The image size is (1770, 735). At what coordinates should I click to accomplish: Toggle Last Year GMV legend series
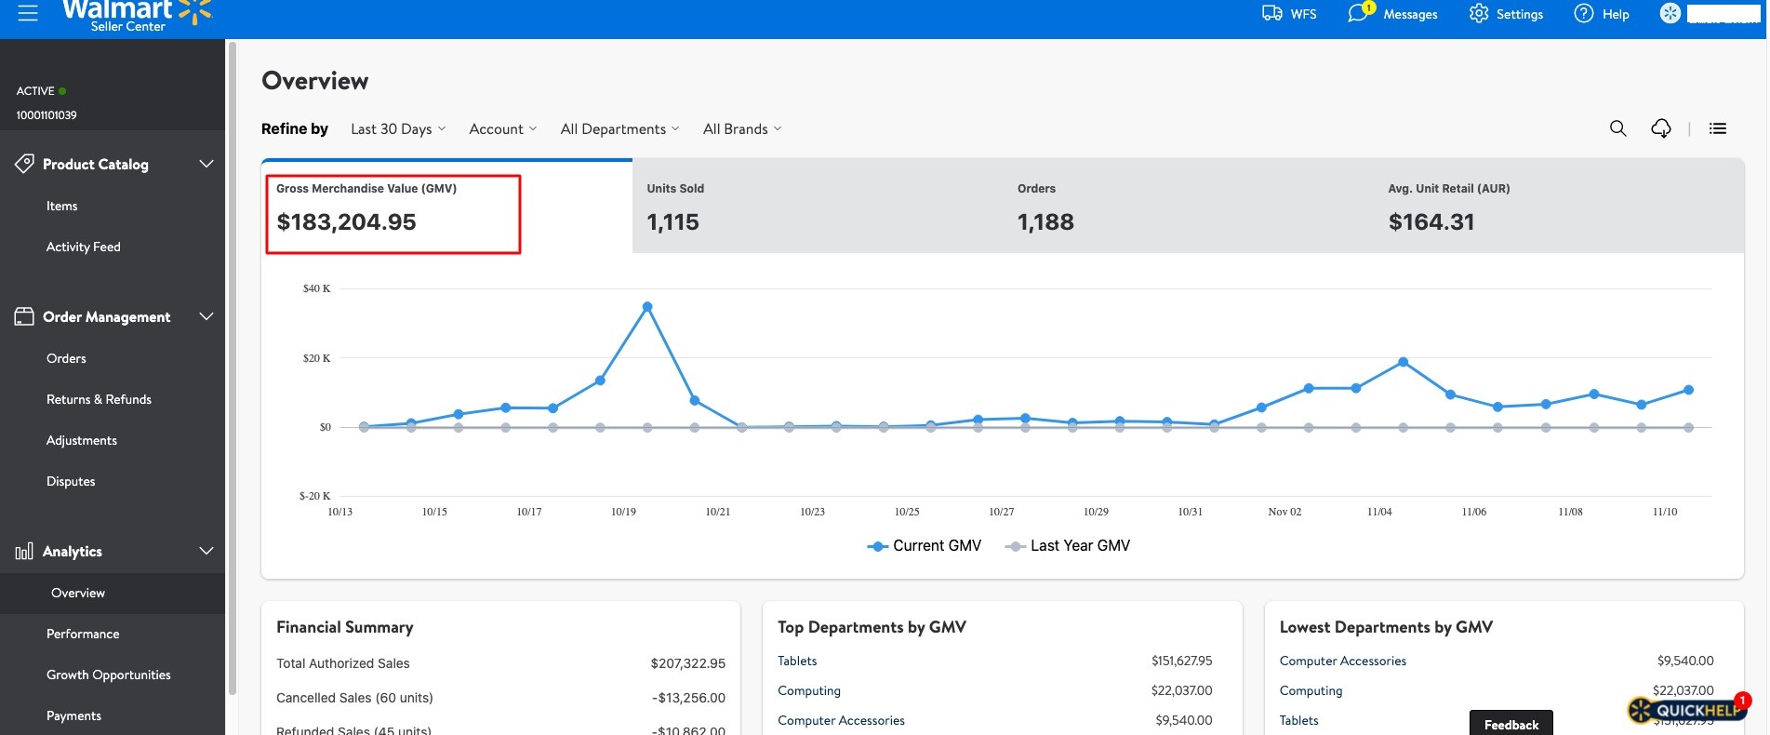pyautogui.click(x=1068, y=546)
